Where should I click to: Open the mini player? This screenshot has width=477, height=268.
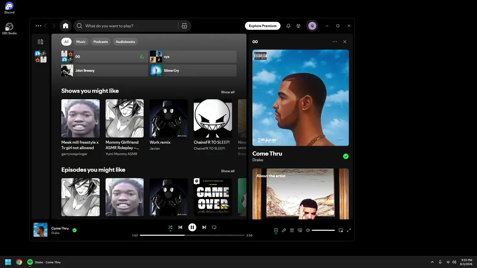point(341,230)
